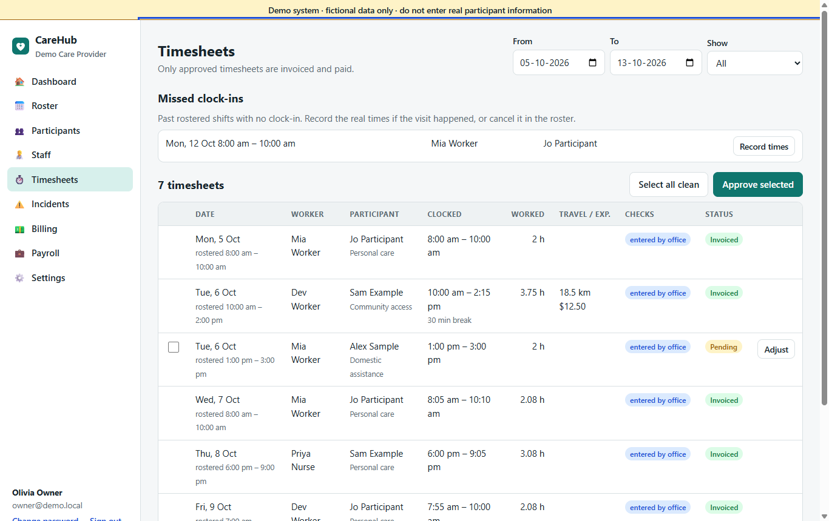This screenshot has width=829, height=521.
Task: Click the Staff person icon
Action: pos(19,155)
